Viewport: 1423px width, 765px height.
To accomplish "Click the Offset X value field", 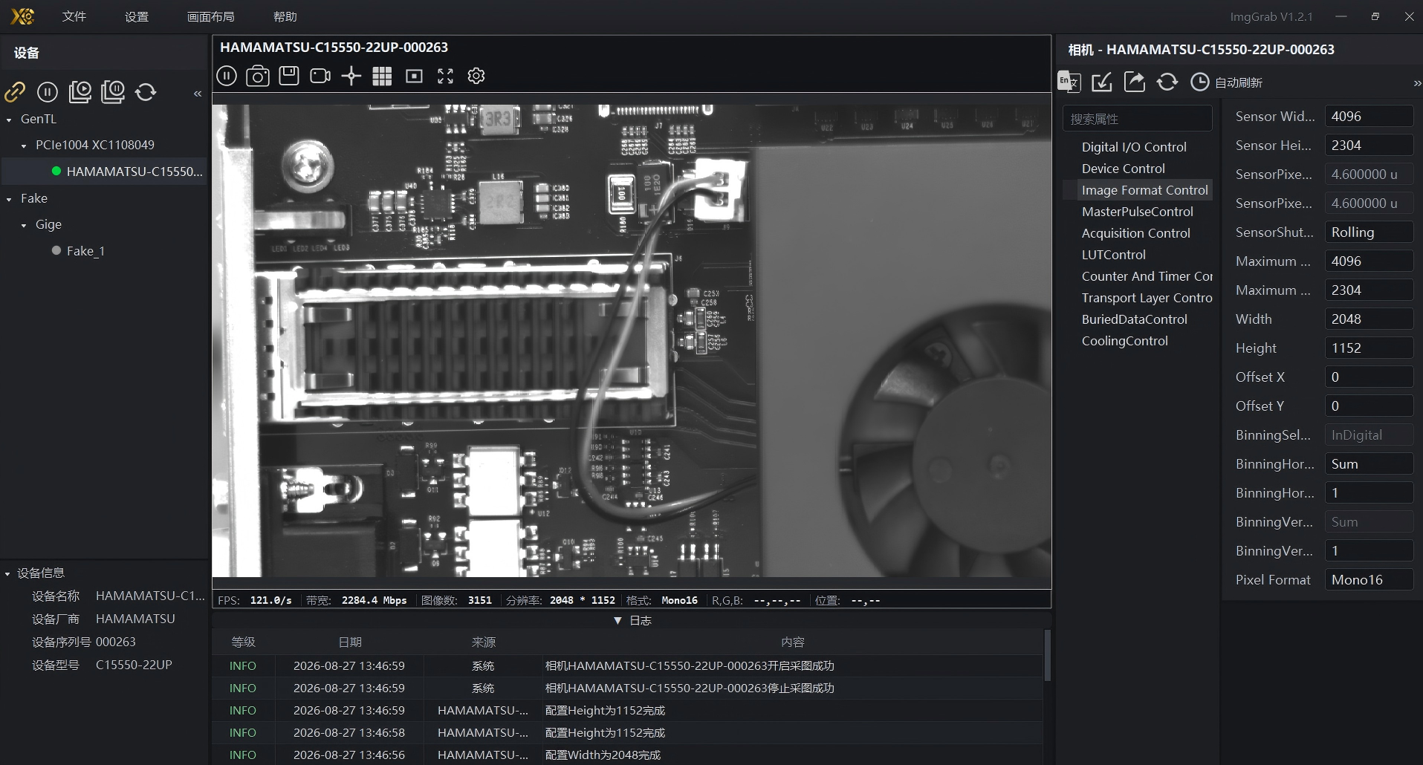I will 1369,377.
